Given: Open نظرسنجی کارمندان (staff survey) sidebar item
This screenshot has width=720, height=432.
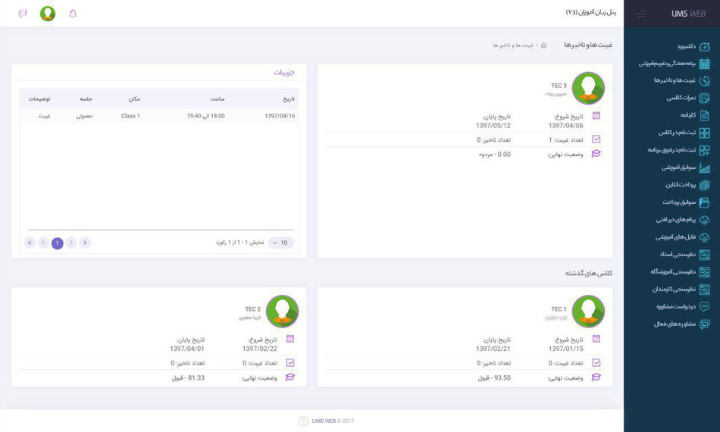Looking at the screenshot, I should pyautogui.click(x=681, y=290).
